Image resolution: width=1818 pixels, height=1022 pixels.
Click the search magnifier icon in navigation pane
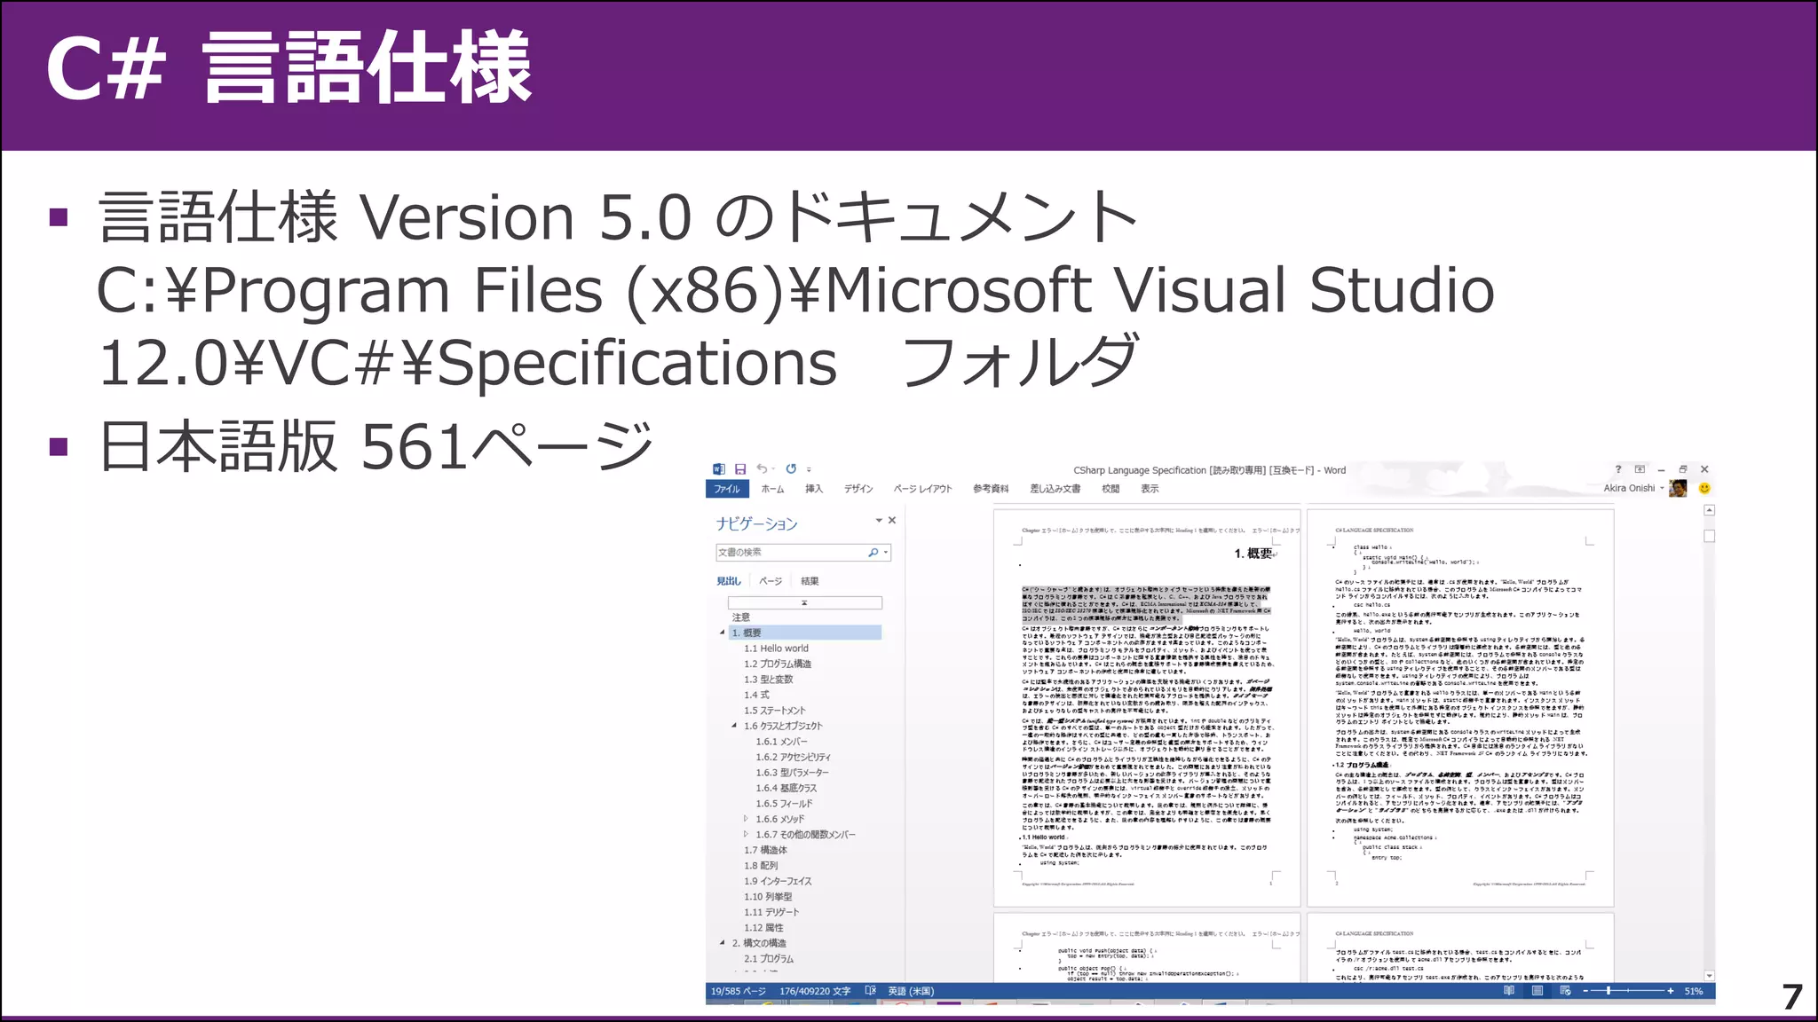(x=873, y=553)
